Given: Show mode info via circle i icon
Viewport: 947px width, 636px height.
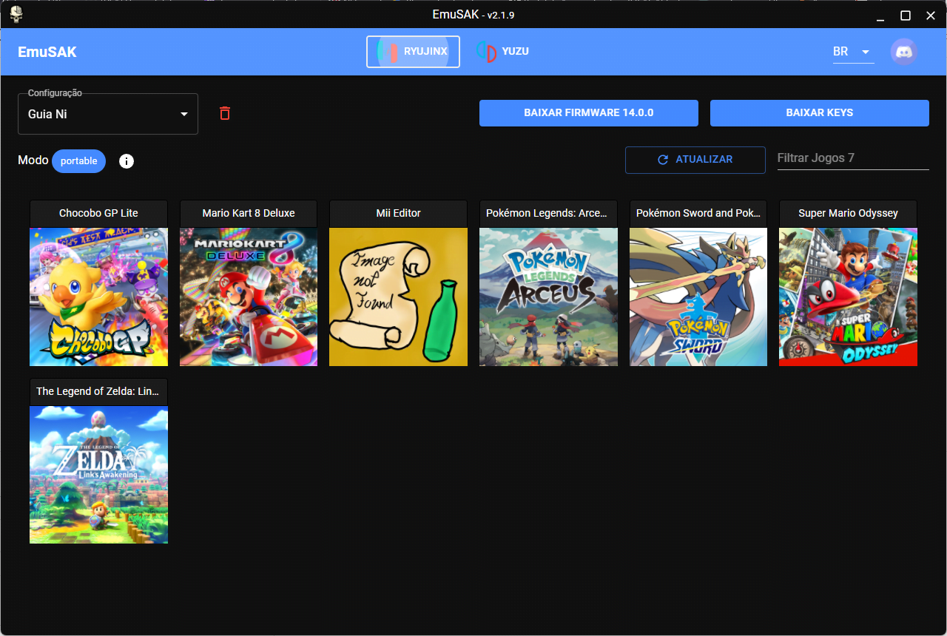Looking at the screenshot, I should point(127,161).
